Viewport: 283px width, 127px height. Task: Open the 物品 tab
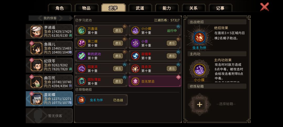pyautogui.click(x=86, y=8)
